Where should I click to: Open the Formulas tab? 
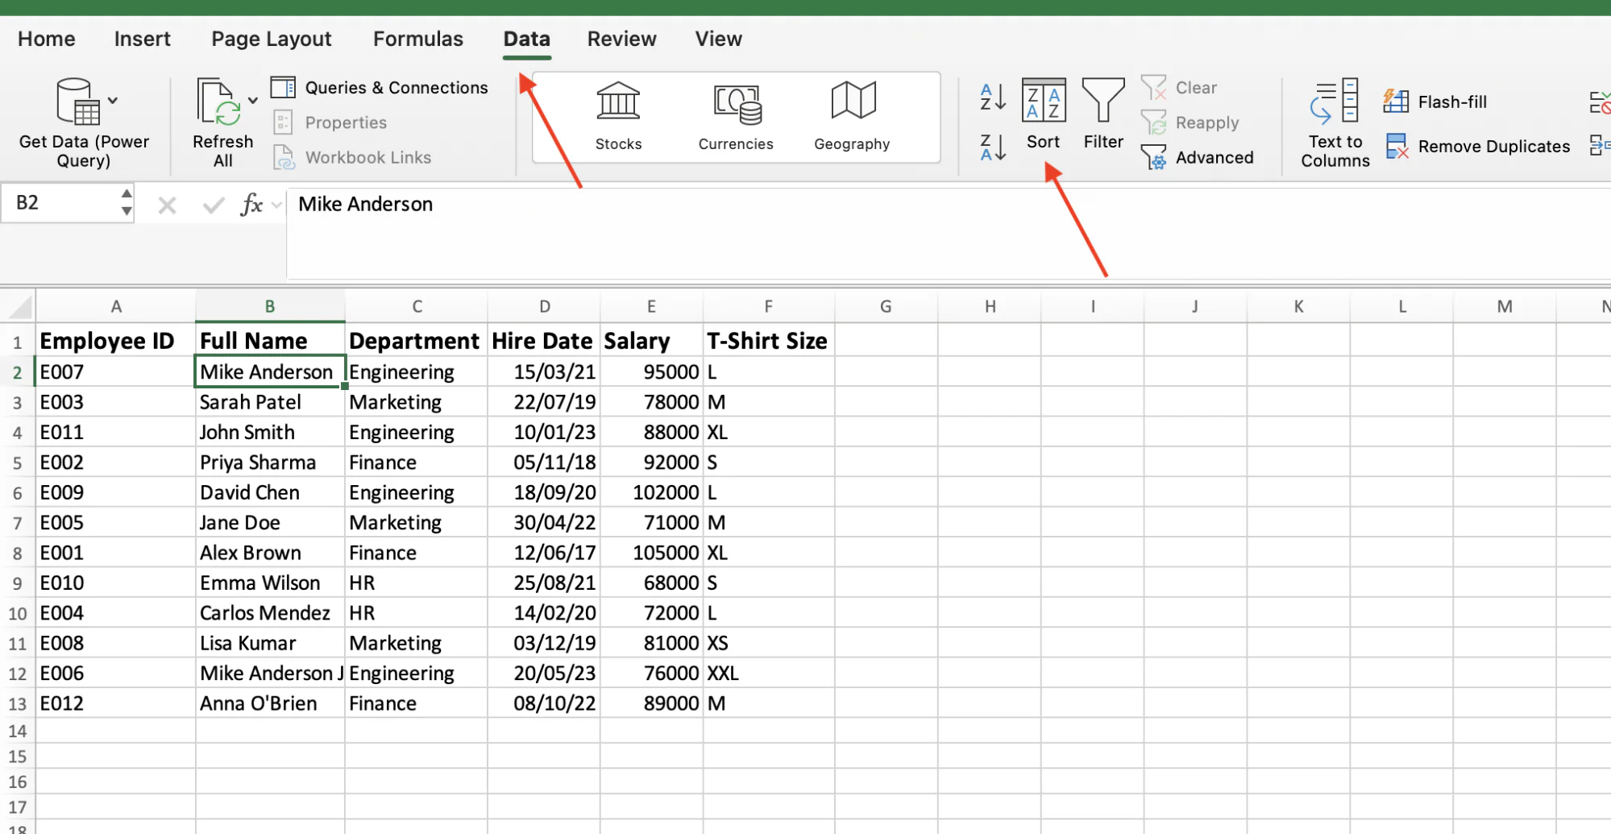click(418, 39)
